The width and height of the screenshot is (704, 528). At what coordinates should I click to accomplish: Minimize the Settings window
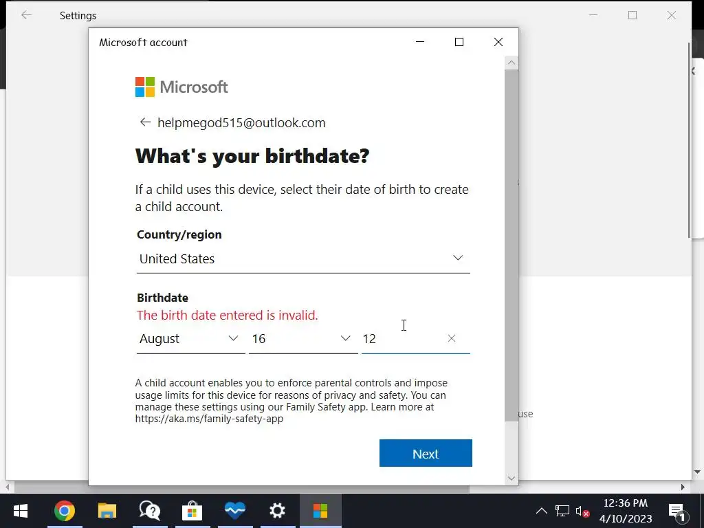pos(593,15)
